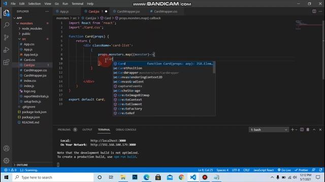Open notifications bell in status bar
The width and height of the screenshot is (325, 182).
[x=320, y=170]
